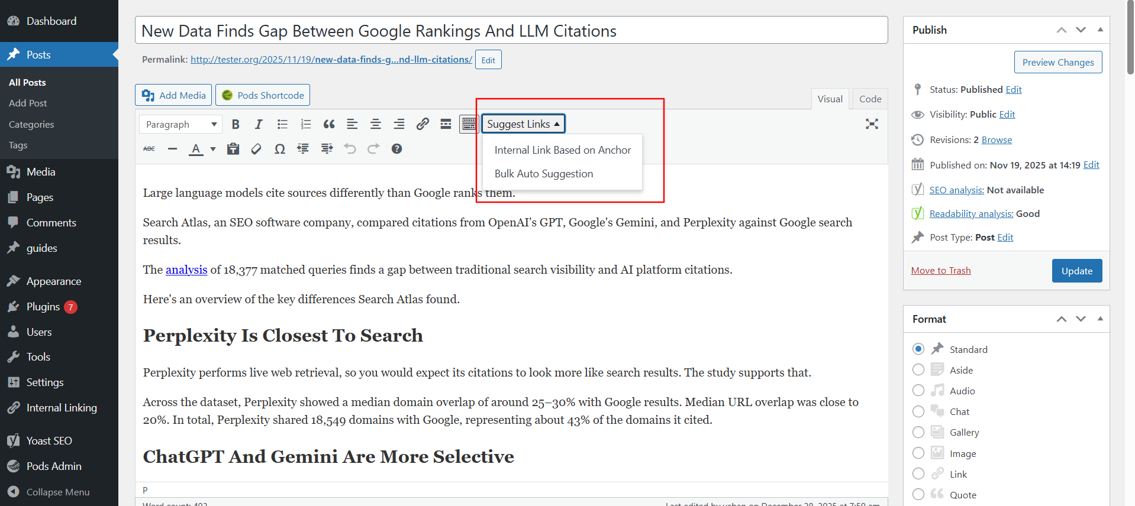Click the Update button
The width and height of the screenshot is (1135, 506).
(1076, 271)
